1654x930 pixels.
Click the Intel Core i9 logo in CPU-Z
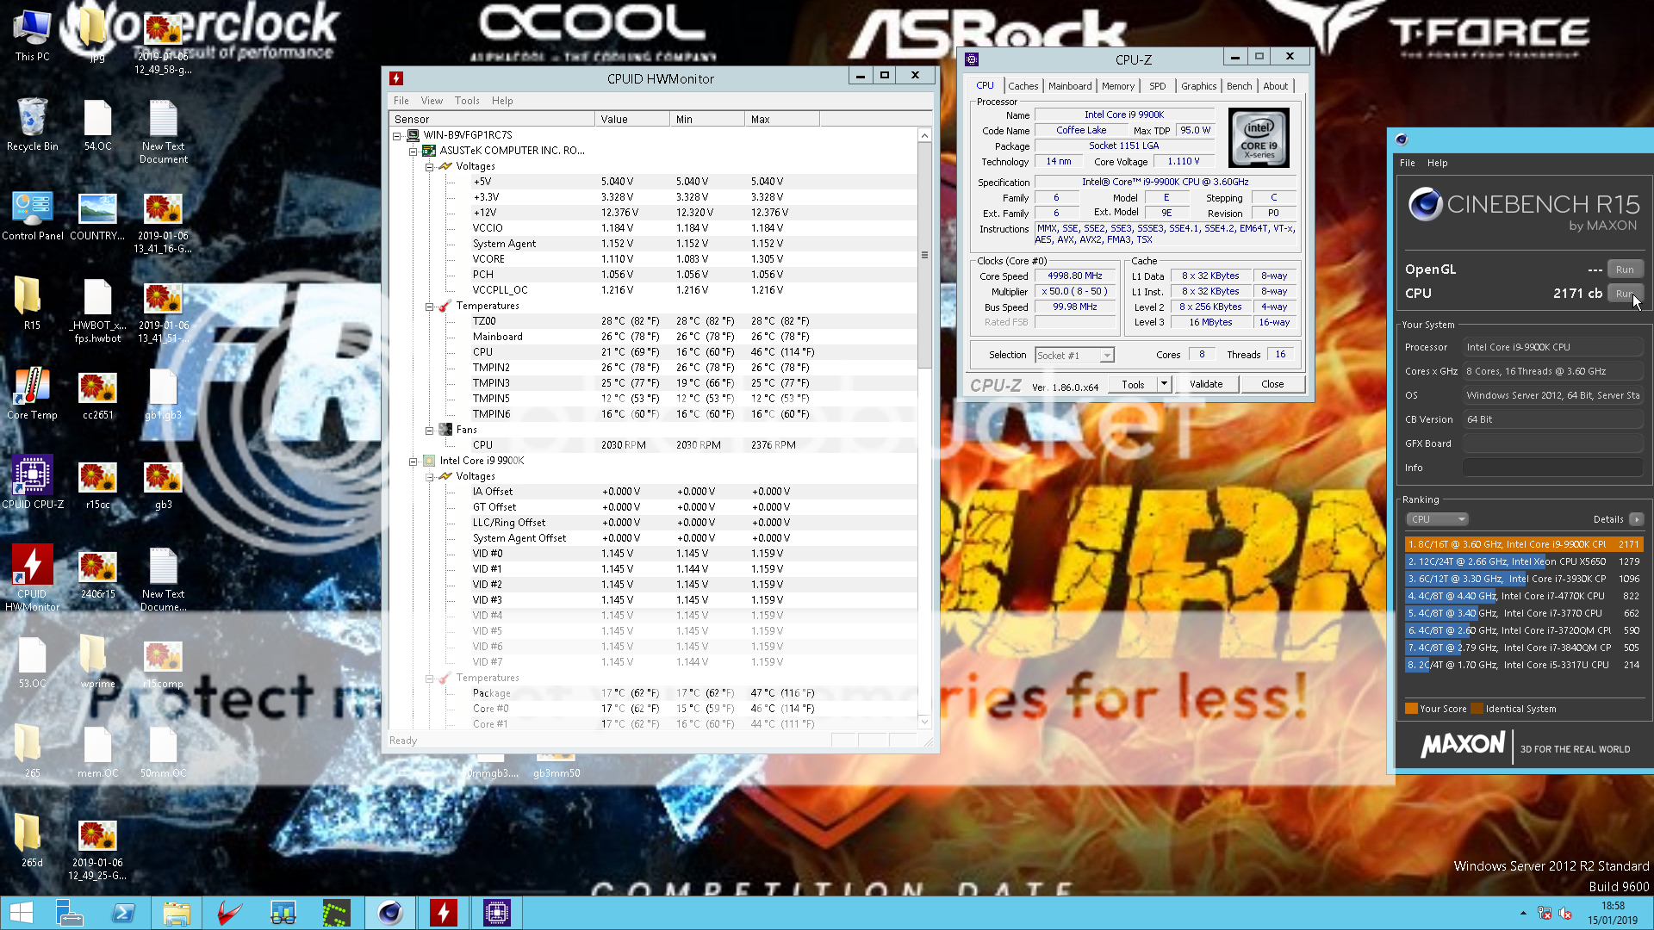click(1259, 138)
